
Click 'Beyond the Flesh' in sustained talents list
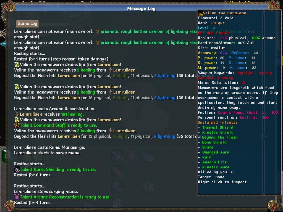click(x=220, y=137)
